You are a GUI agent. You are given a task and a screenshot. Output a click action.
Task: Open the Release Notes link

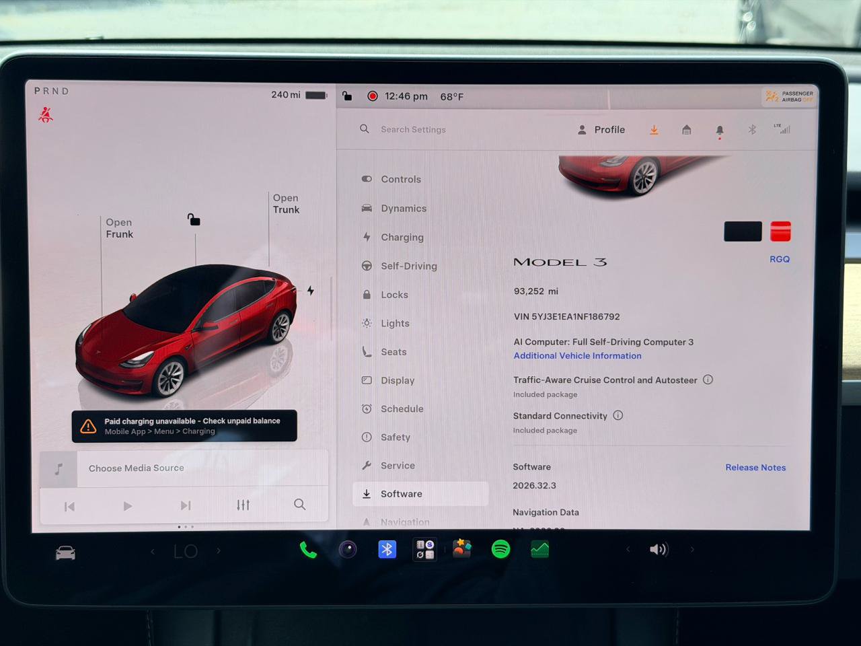755,467
